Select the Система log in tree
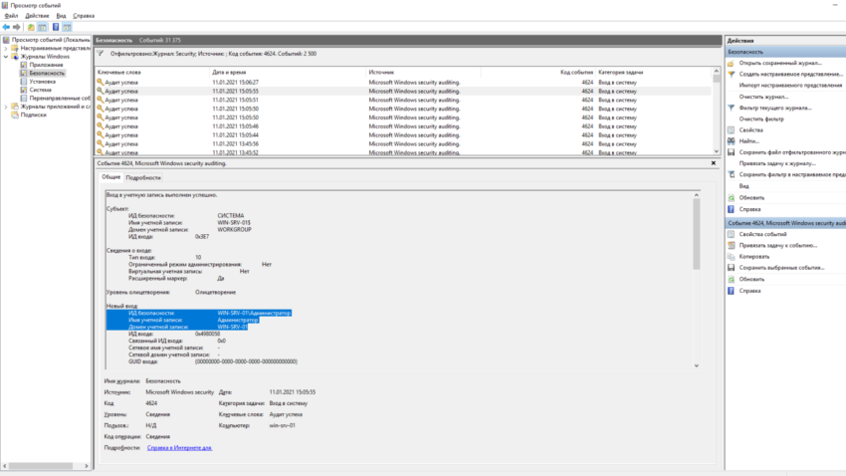Screen dimensions: 846x476 tap(41, 91)
